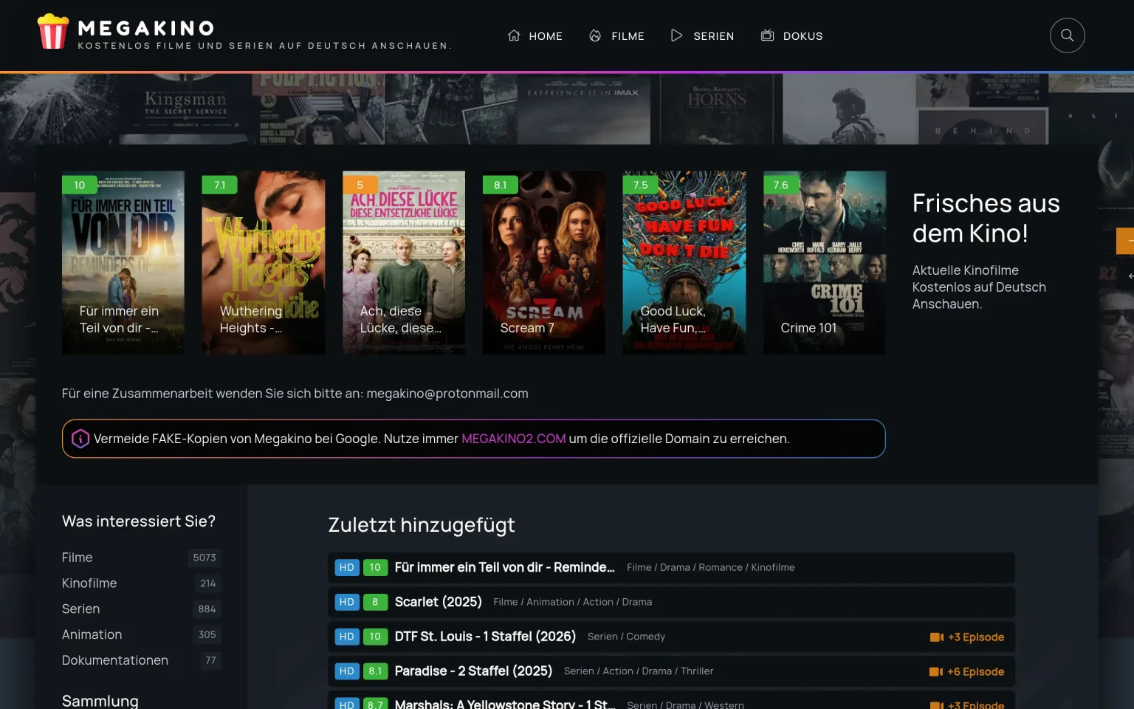Click the TV icon beside DOKUS
Screen dimensions: 1134x709
pyautogui.click(x=768, y=35)
